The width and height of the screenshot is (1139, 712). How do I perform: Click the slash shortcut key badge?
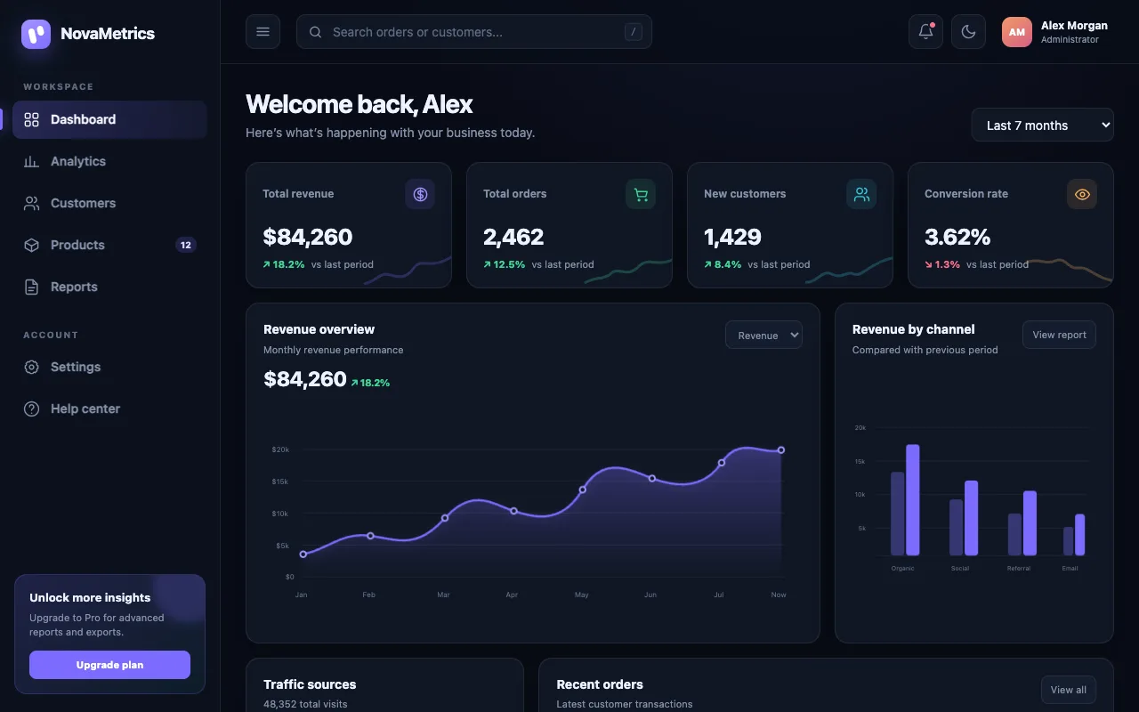(x=634, y=32)
